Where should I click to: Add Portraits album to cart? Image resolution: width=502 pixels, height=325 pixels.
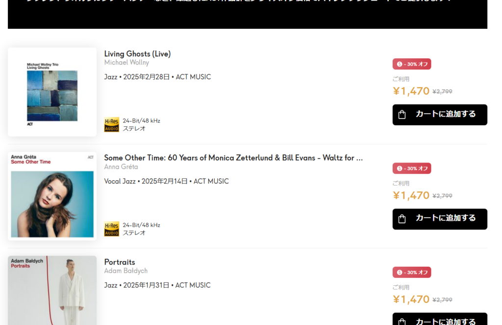[x=440, y=319]
